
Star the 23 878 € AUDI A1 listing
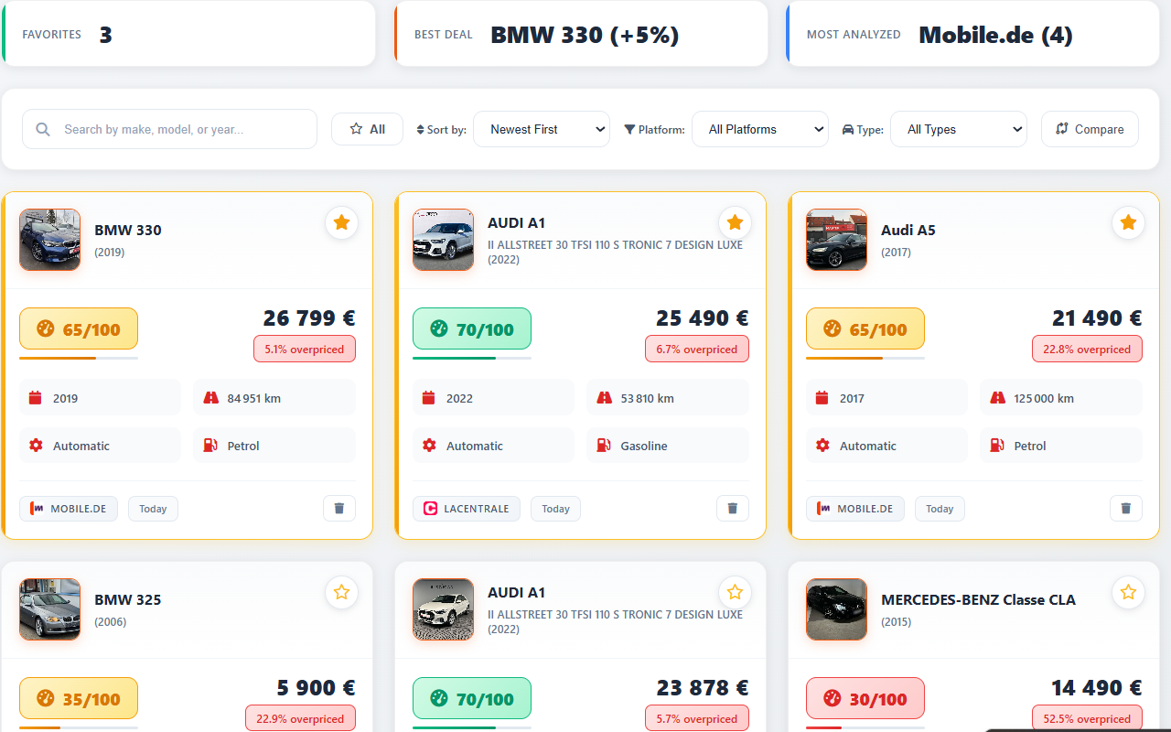(735, 592)
